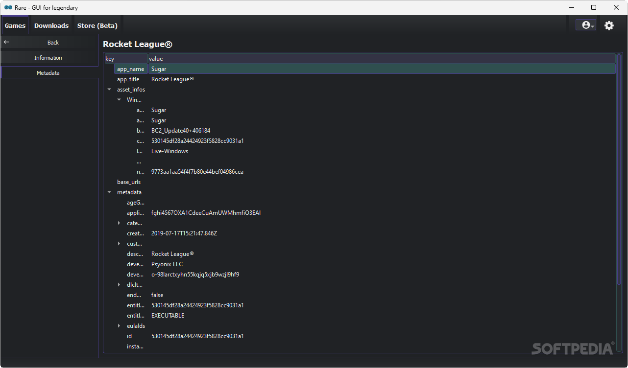Sort by the value column header
Image resolution: width=628 pixels, height=368 pixels.
point(382,59)
